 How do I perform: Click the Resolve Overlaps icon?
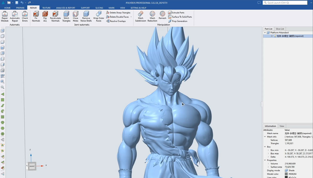pos(108,21)
